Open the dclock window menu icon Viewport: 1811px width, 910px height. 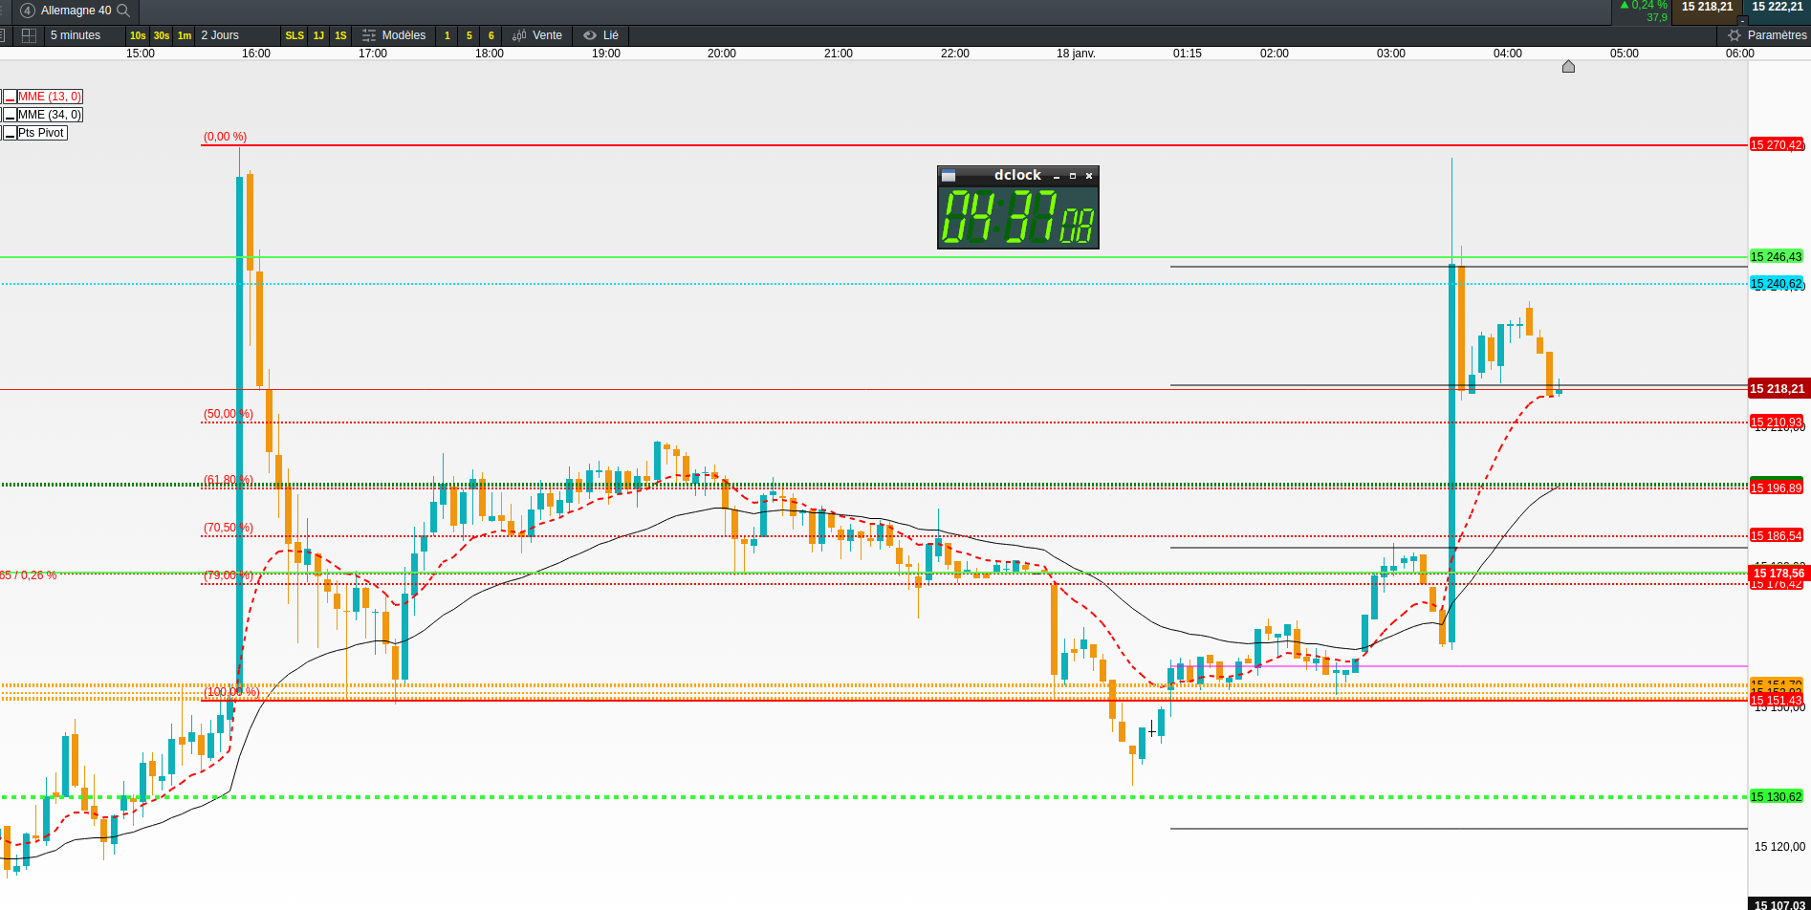click(x=949, y=176)
